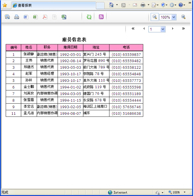Screen dimensions: 194x196
Task: Click the browser Home icon
Action: coord(111,5)
